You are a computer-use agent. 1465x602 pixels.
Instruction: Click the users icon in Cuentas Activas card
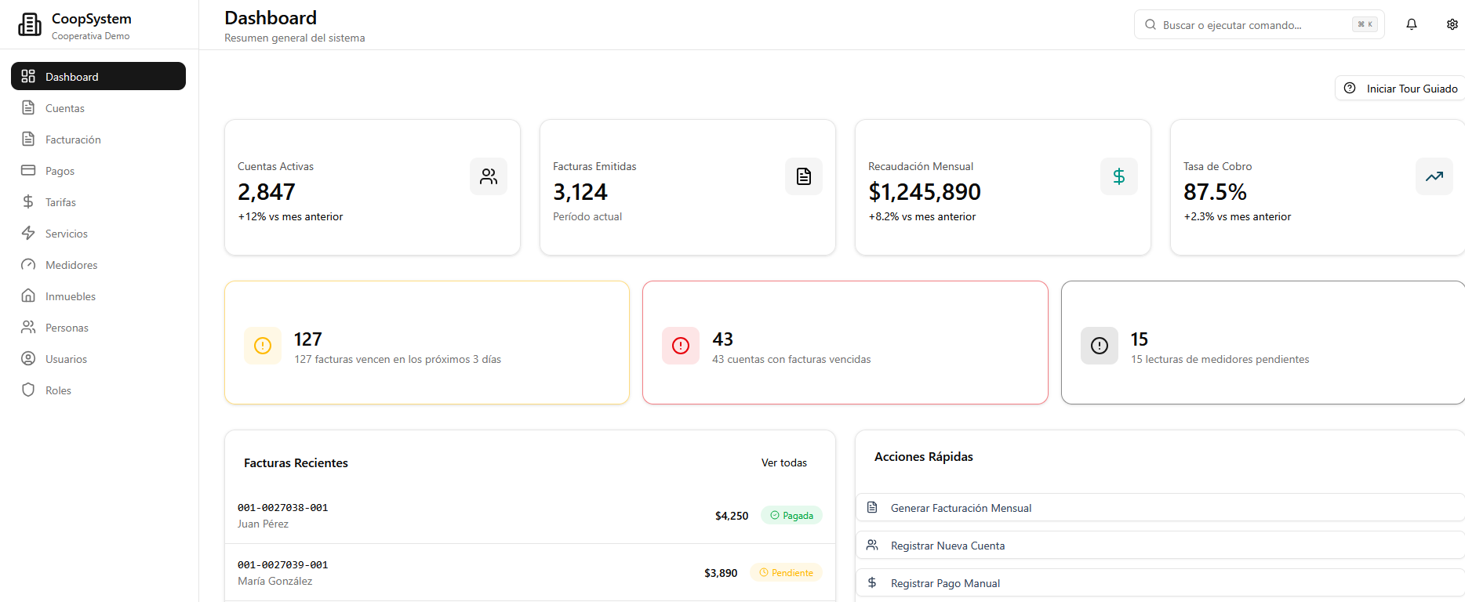[489, 176]
